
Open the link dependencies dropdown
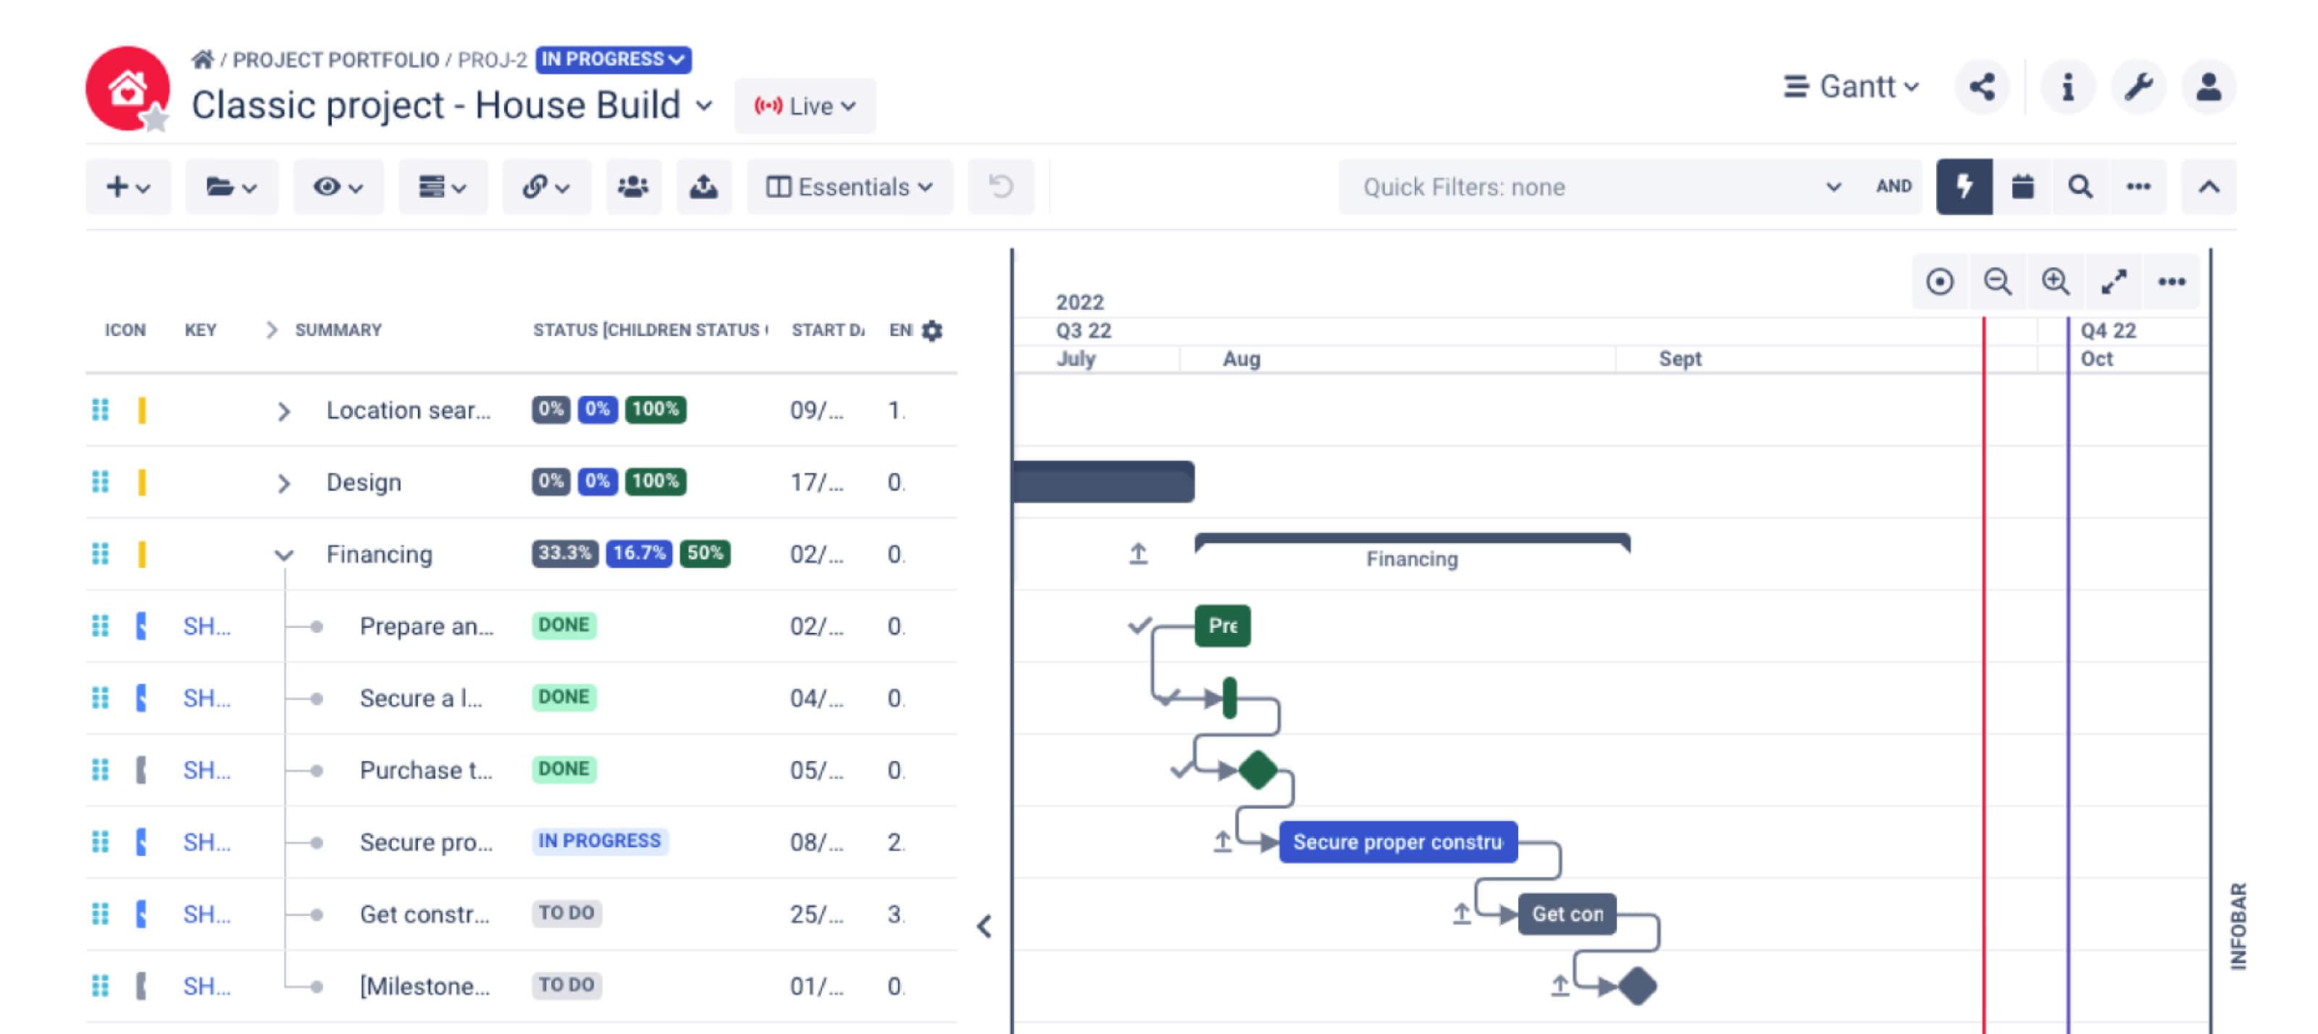click(546, 186)
